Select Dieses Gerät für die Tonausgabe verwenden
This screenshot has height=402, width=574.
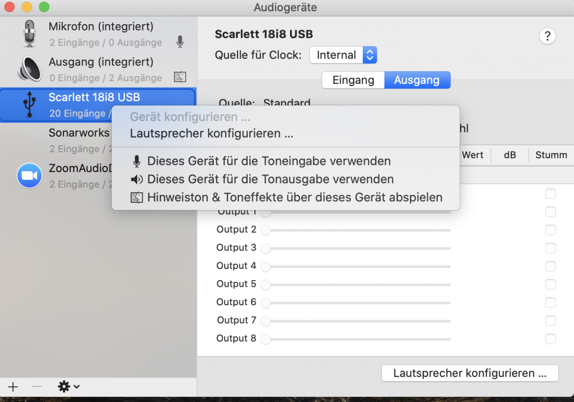click(x=286, y=179)
